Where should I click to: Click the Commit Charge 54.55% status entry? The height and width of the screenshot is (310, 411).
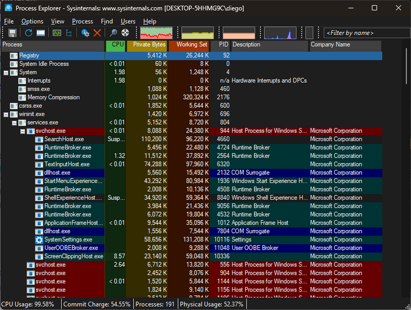97,304
